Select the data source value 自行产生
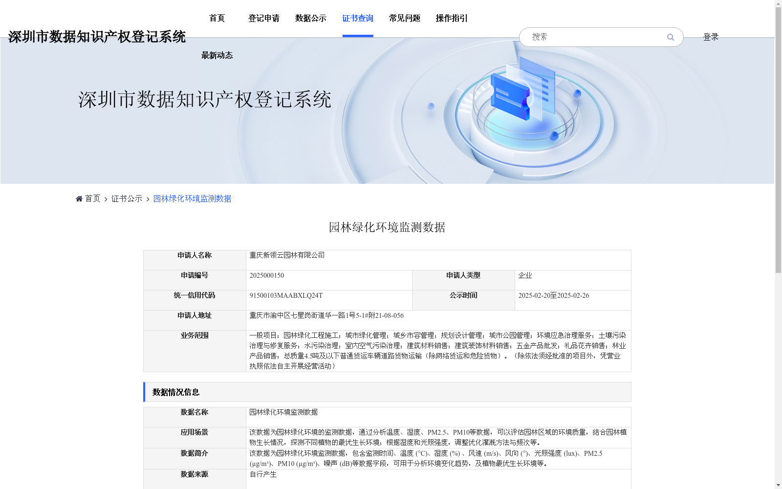782x489 pixels. 263,474
